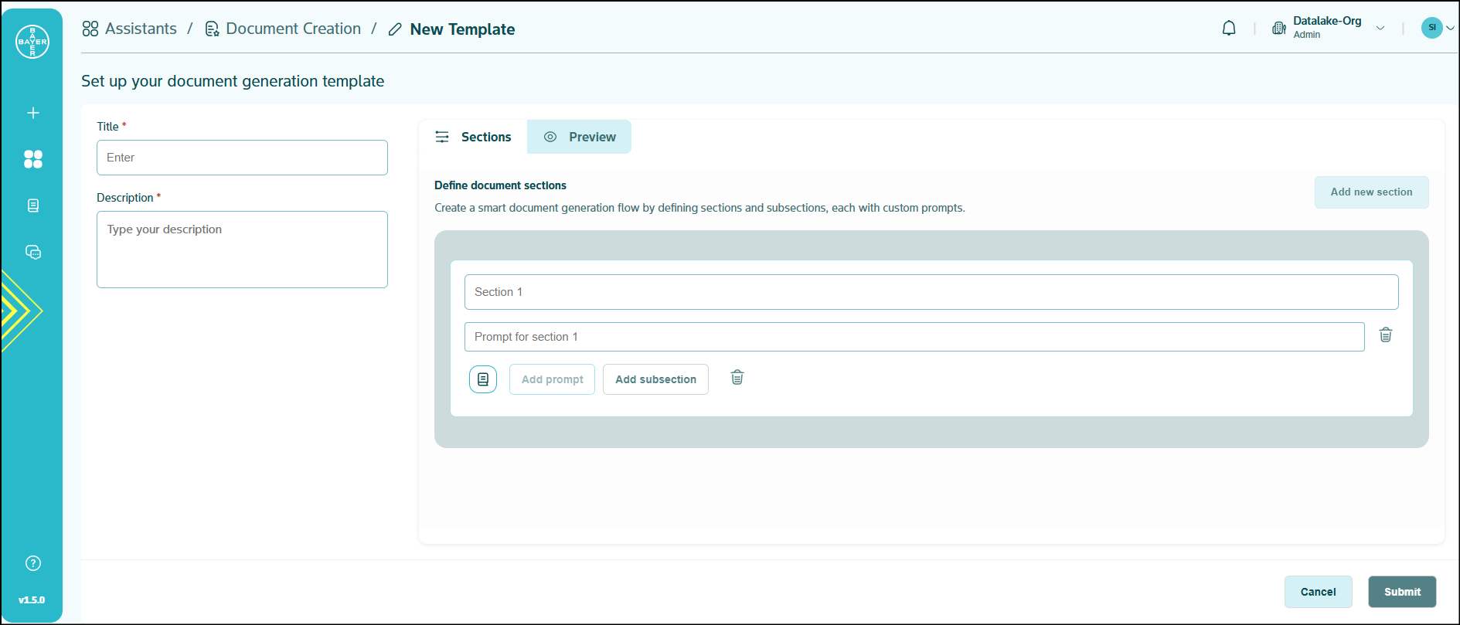Expand the Datalake-Org organization dropdown

pos(1380,28)
